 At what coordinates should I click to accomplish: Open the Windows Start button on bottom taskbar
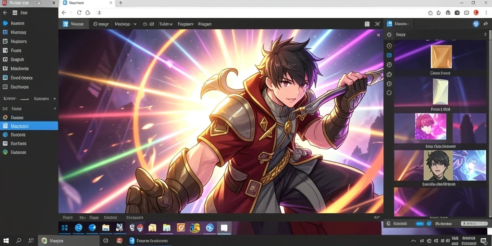point(6,241)
